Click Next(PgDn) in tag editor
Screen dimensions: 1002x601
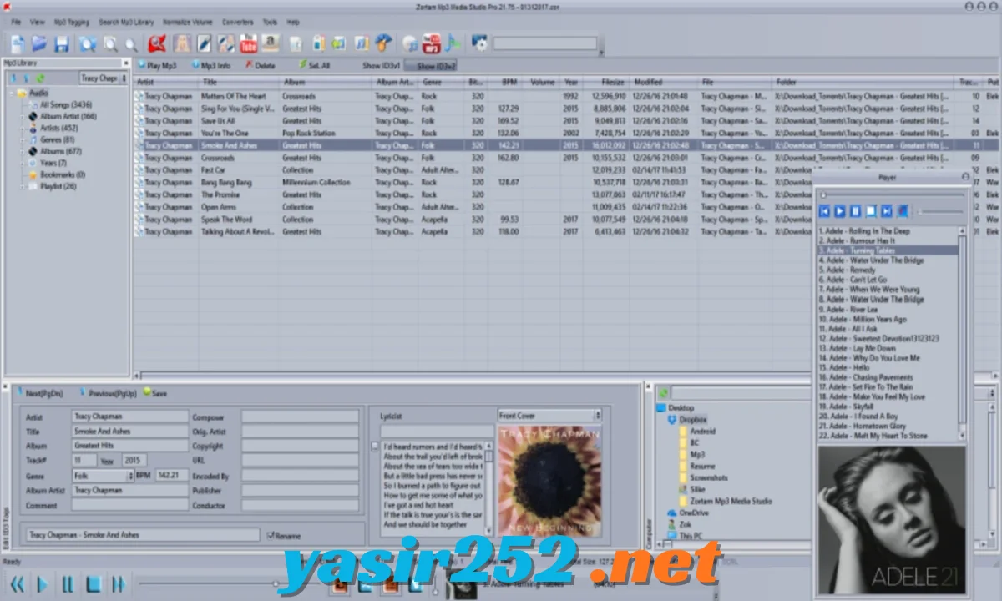(39, 392)
